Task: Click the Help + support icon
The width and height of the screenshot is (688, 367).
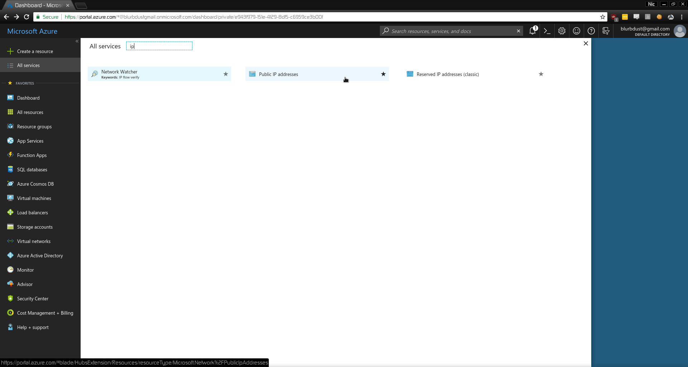Action: (x=10, y=327)
